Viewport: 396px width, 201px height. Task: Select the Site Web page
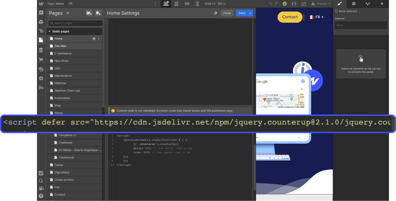coord(74,46)
